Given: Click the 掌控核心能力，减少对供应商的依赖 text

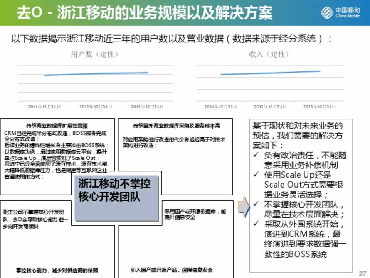Looking at the screenshot, I should tap(60, 270).
